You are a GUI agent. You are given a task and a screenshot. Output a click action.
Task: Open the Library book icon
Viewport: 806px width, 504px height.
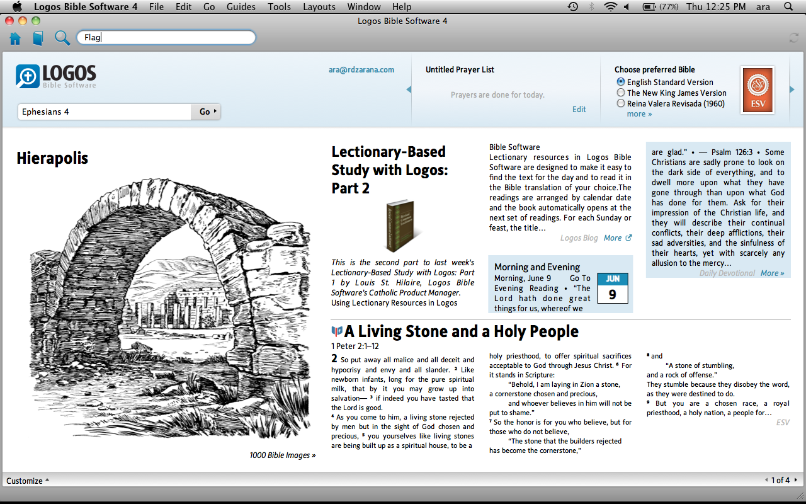pyautogui.click(x=38, y=38)
